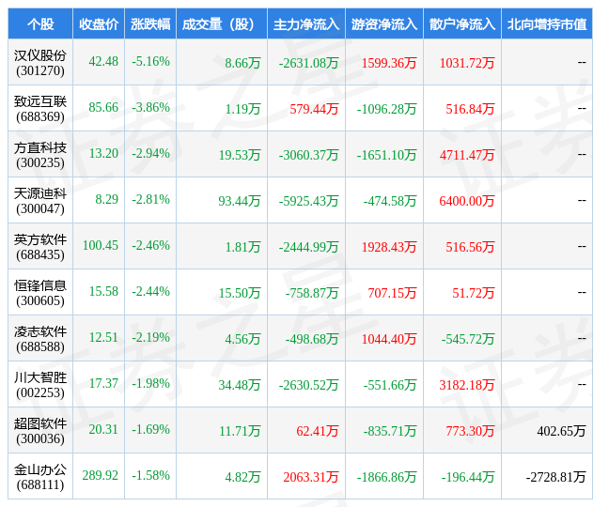Viewport: 593px width, 507px height.
Task: Select stock 金山办公 (688111)
Action: [x=40, y=477]
